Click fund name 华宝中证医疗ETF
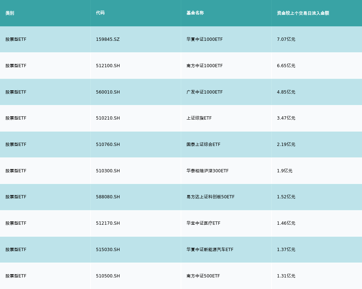The width and height of the screenshot is (362, 289). click(203, 223)
